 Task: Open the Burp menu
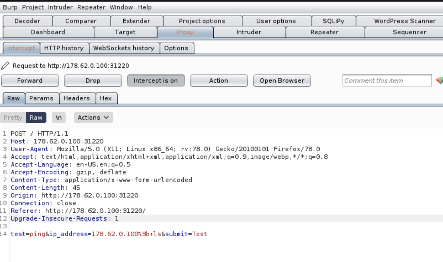click(x=10, y=7)
